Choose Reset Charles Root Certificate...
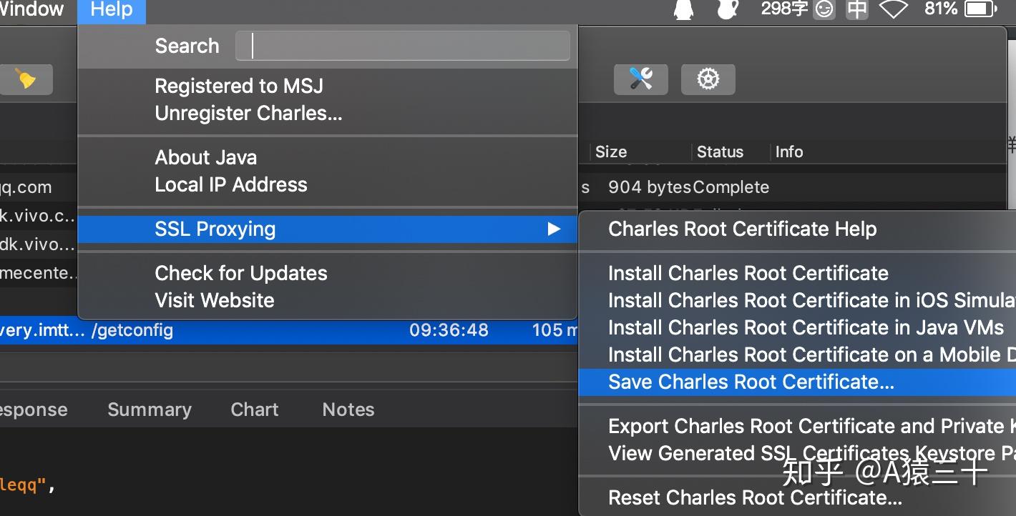Screen dimensions: 1016x516 797,497
